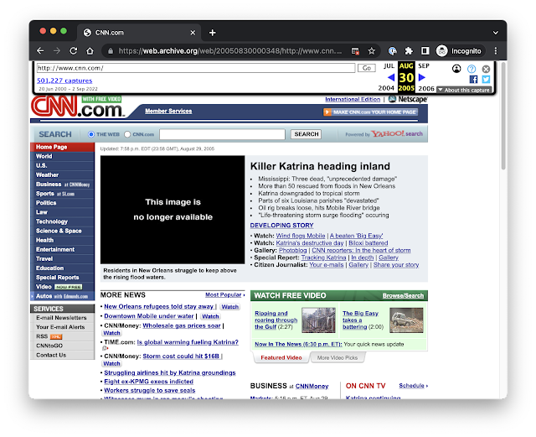Open Wayback Machine user account icon

click(456, 69)
